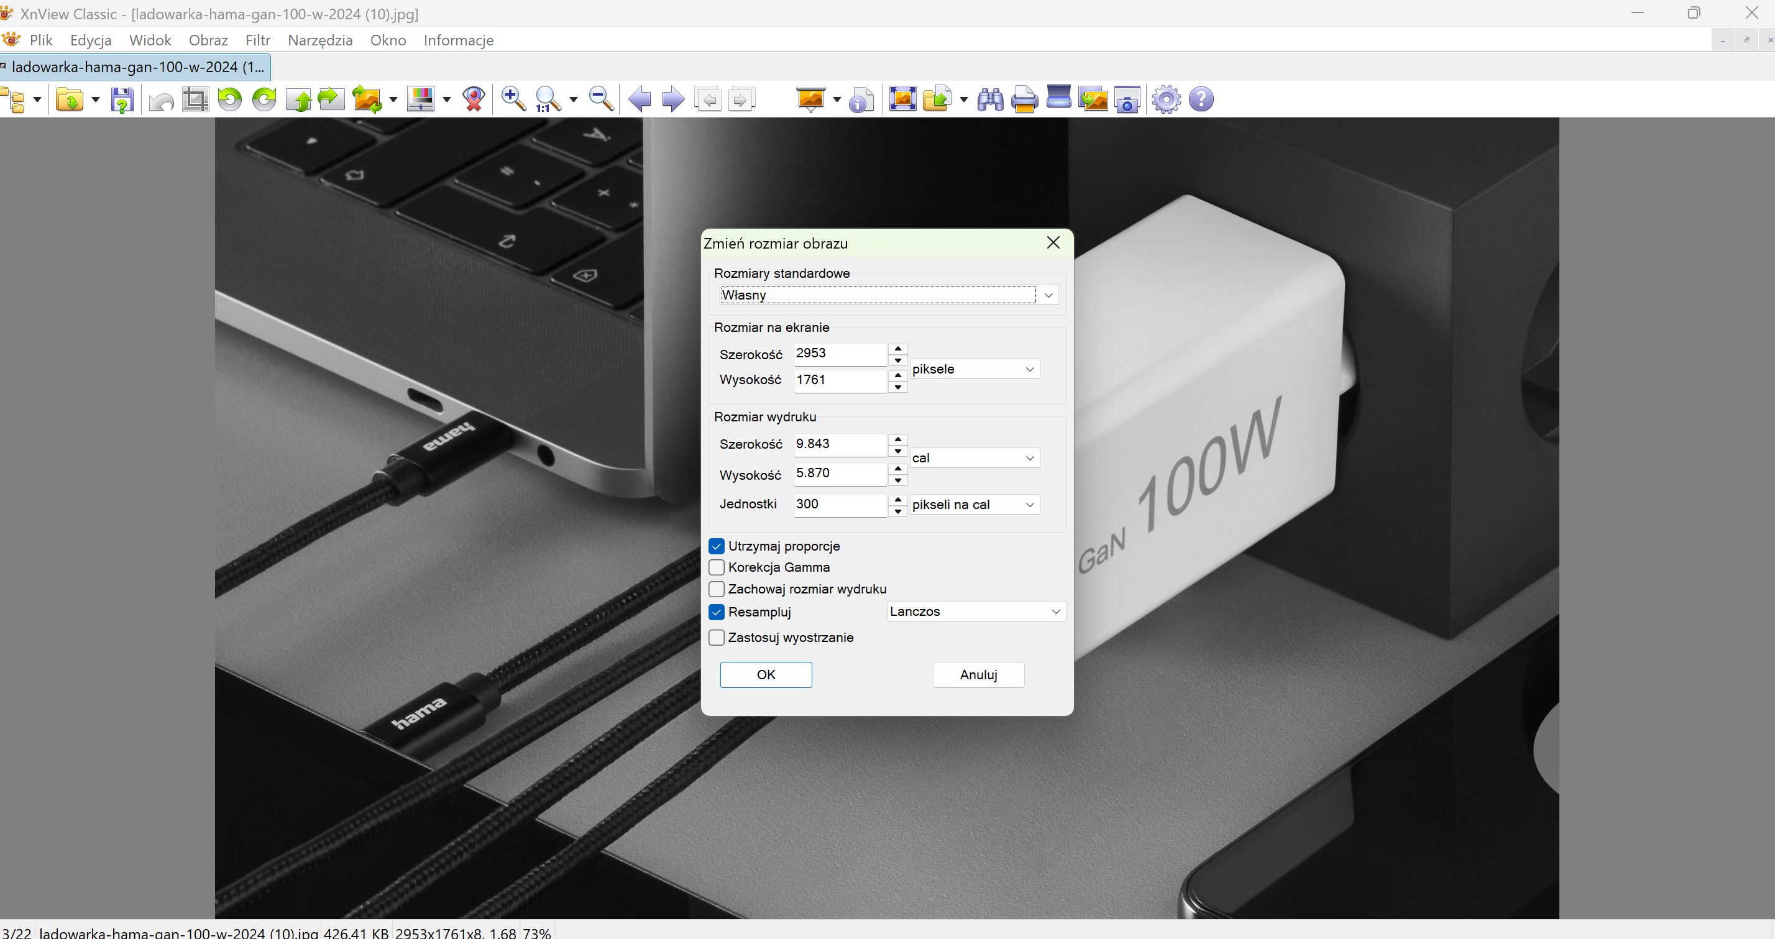The width and height of the screenshot is (1775, 939).
Task: Expand slideshow toolbar dropdown arrow
Action: (837, 99)
